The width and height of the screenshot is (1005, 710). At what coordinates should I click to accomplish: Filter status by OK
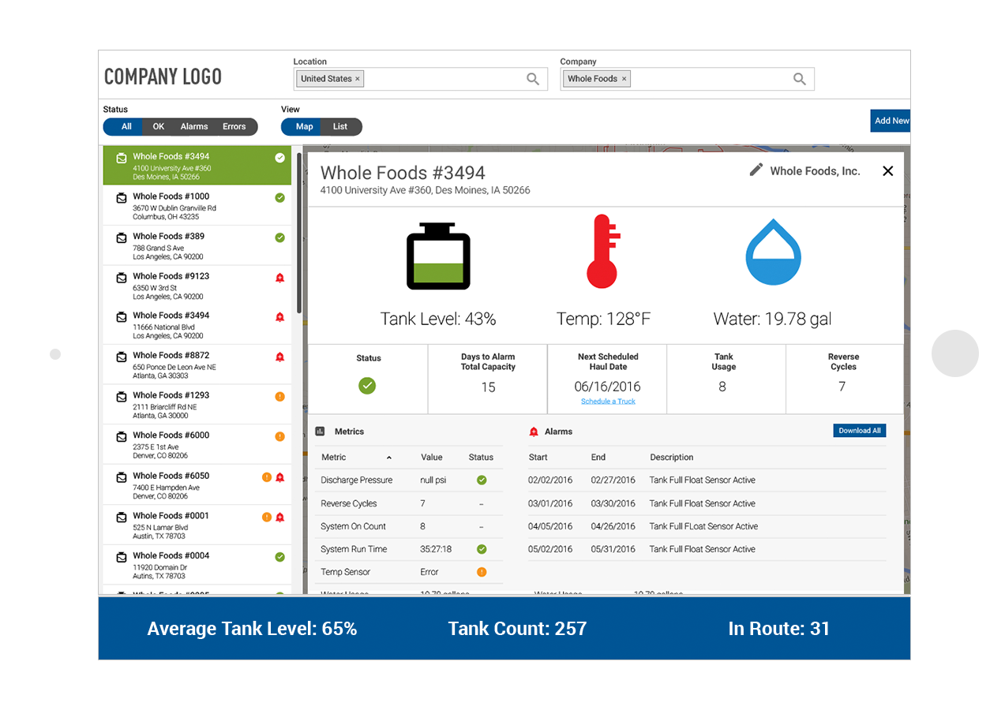click(x=159, y=126)
